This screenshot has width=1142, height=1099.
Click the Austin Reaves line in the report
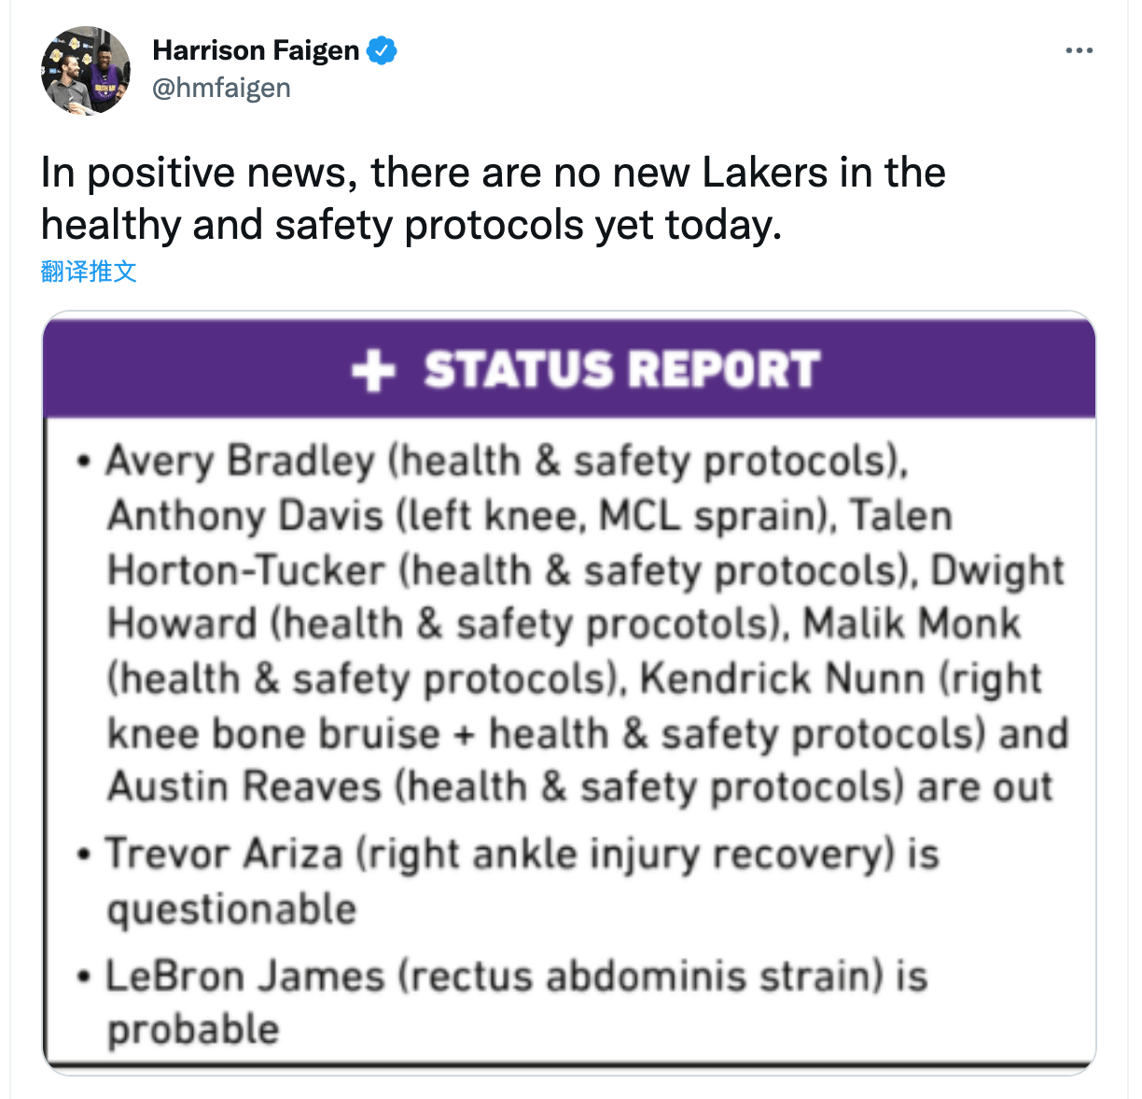pyautogui.click(x=579, y=786)
